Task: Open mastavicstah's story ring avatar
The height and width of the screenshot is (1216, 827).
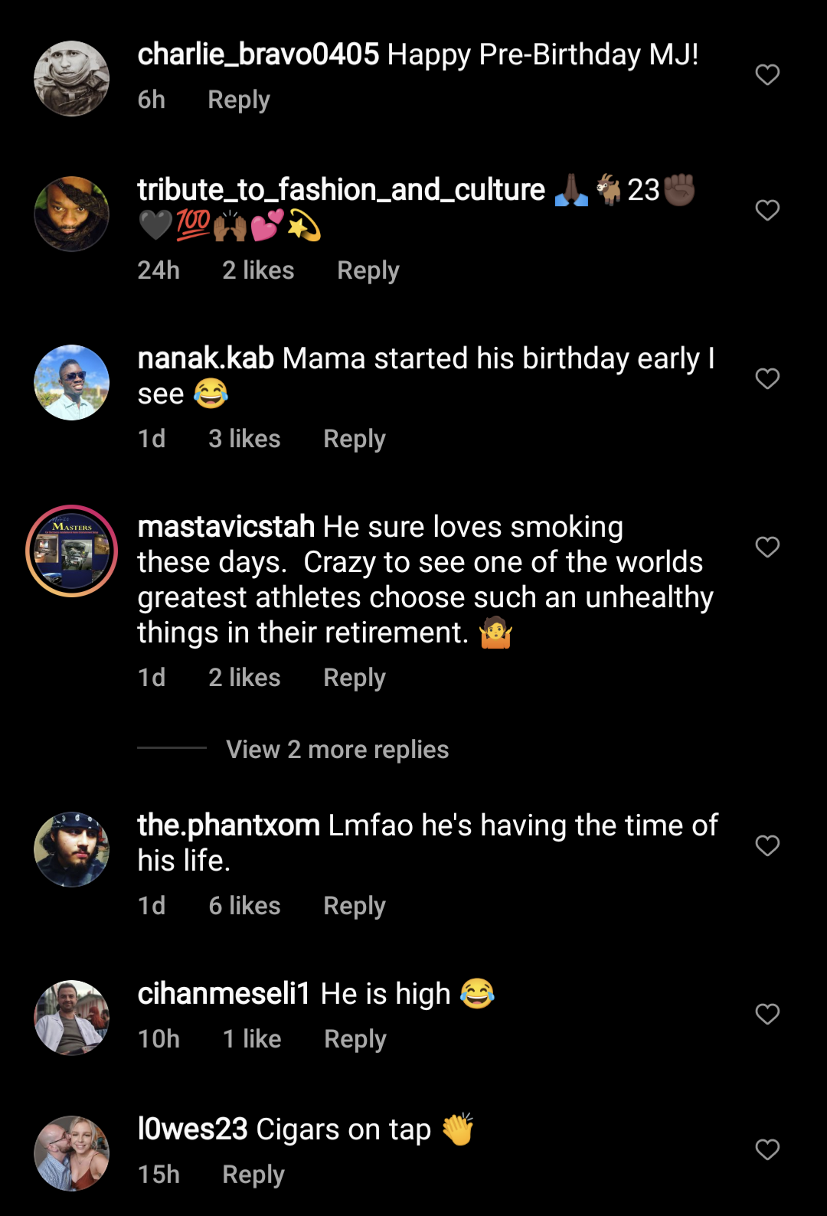Action: (x=72, y=551)
